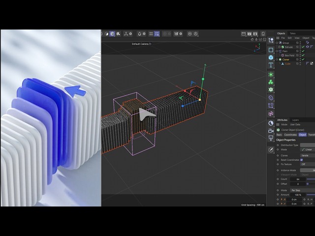Open the Subdivision Surface generator icon
Image resolution: width=315 pixels, height=236 pixels.
[x=271, y=75]
